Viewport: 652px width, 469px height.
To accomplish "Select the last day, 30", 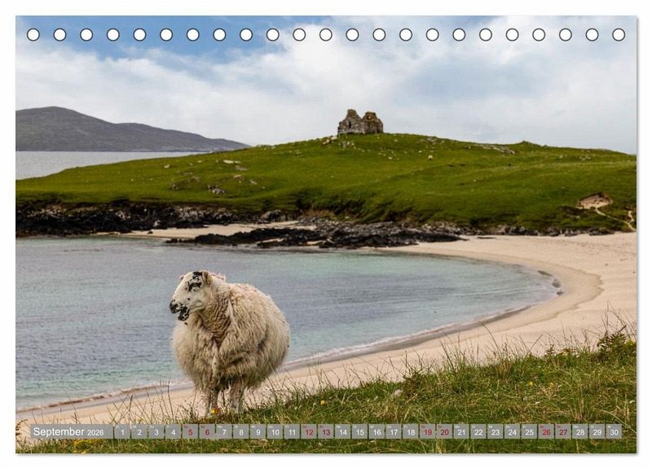I will pyautogui.click(x=614, y=431).
